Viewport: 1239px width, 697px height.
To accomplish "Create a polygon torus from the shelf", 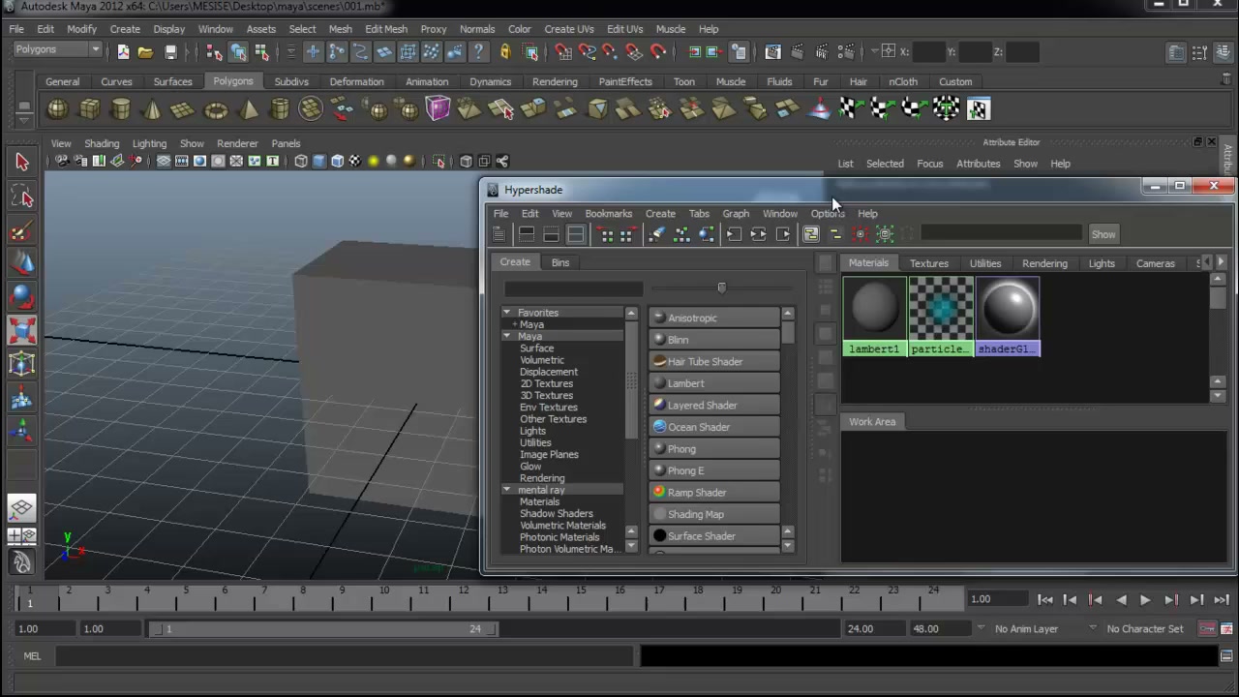I will pos(216,109).
